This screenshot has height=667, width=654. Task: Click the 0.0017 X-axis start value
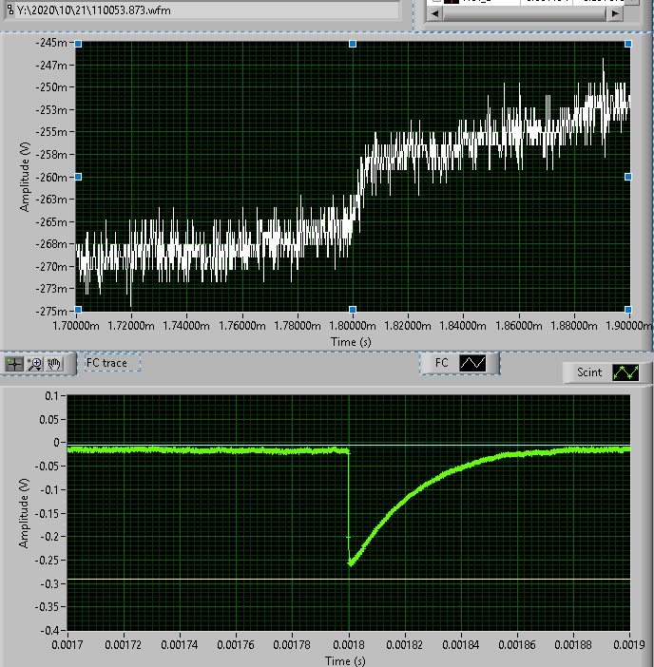(x=67, y=645)
